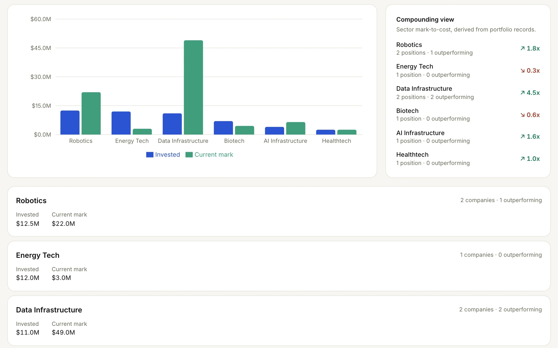
Task: Click the $12.0M Energy Tech invested value
Action: tap(28, 278)
